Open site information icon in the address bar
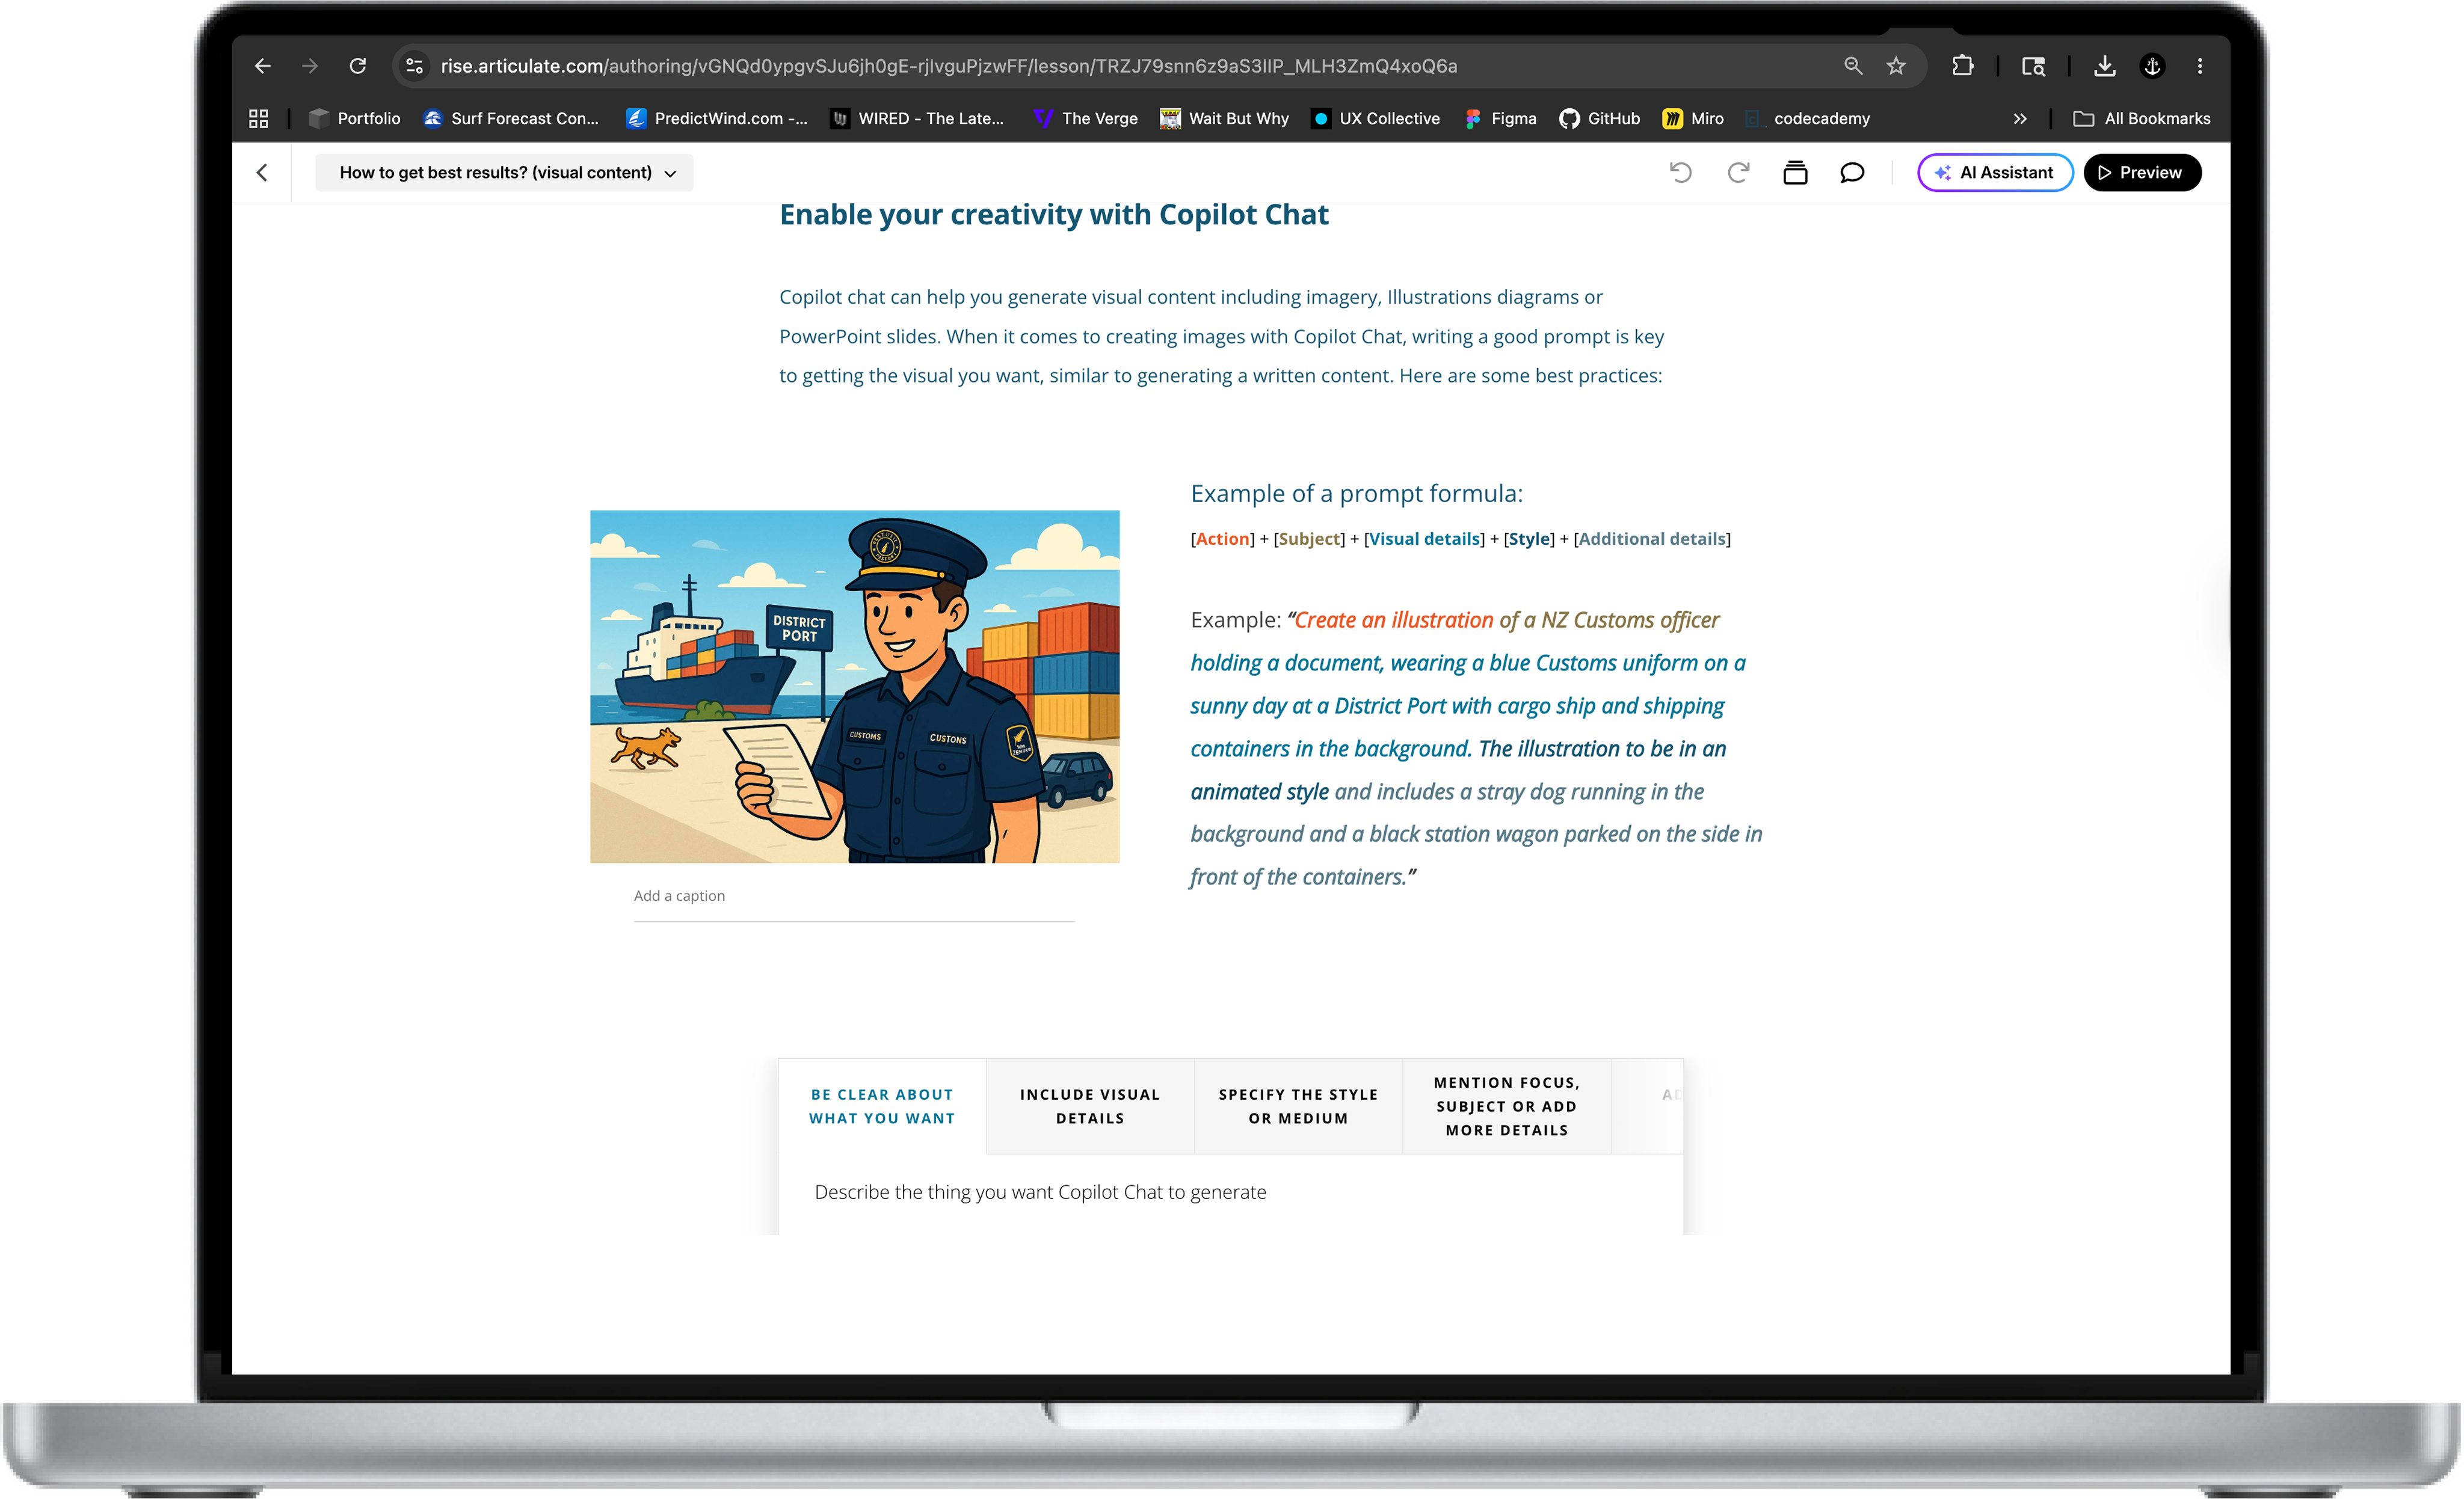The height and width of the screenshot is (1499, 2464). click(x=414, y=66)
